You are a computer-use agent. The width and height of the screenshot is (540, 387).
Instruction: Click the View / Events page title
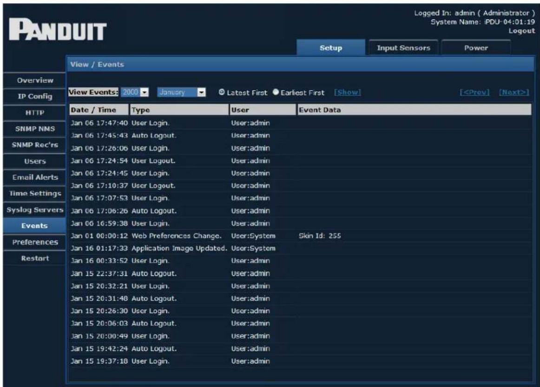(97, 65)
